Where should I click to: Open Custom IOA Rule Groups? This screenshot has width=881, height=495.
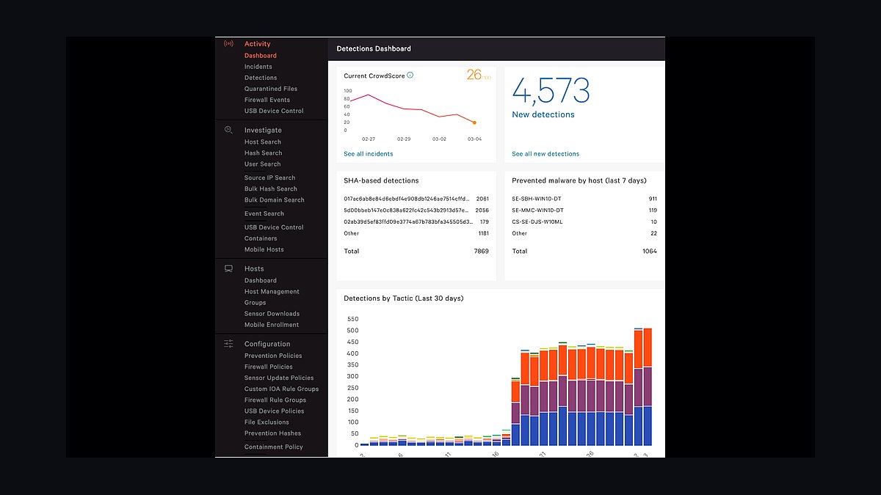tap(282, 389)
